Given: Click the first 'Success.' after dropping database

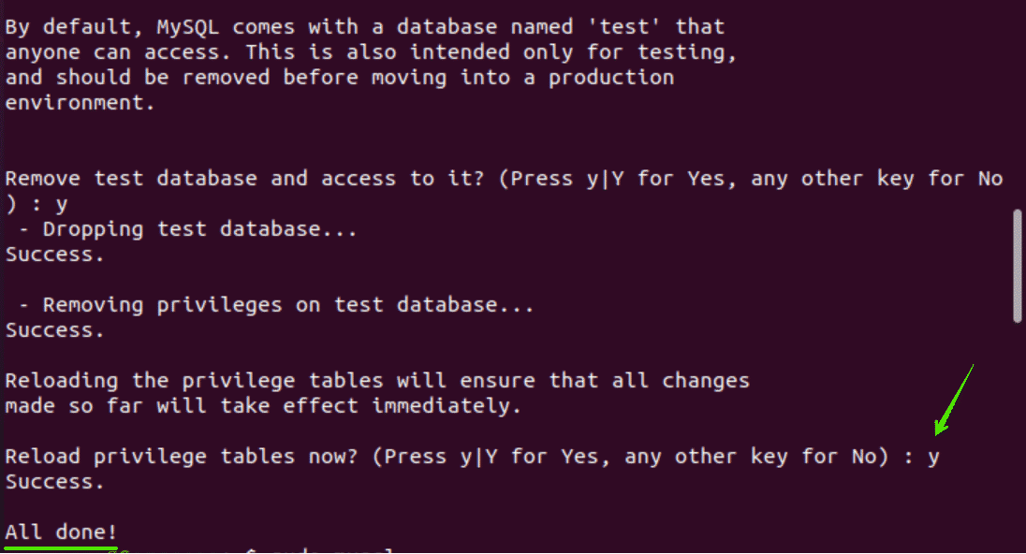Looking at the screenshot, I should coord(54,255).
